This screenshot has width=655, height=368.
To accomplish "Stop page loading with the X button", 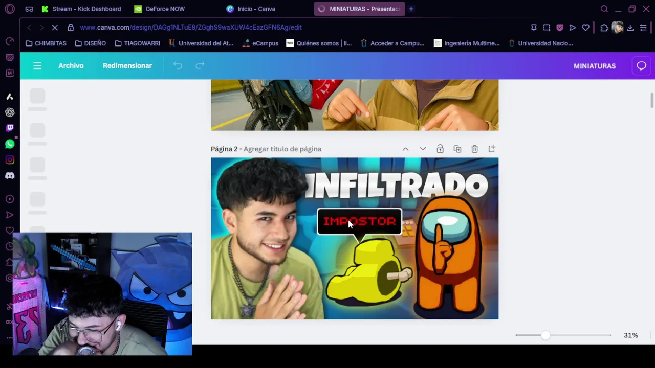I will click(x=55, y=27).
